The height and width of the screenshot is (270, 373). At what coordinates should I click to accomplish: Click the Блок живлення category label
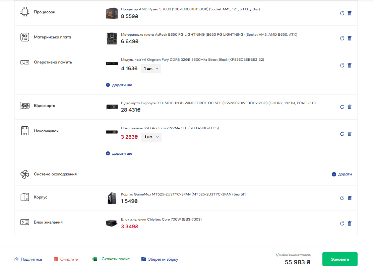48,222
